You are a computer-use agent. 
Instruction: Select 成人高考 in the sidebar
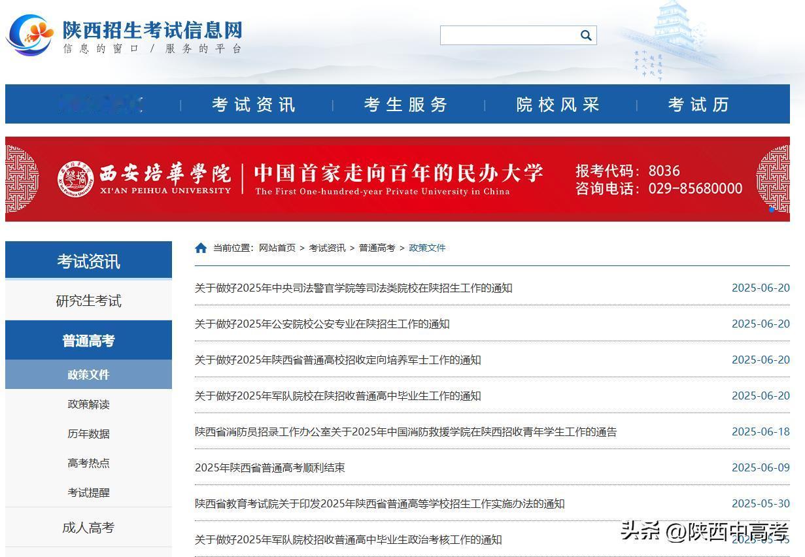point(88,528)
